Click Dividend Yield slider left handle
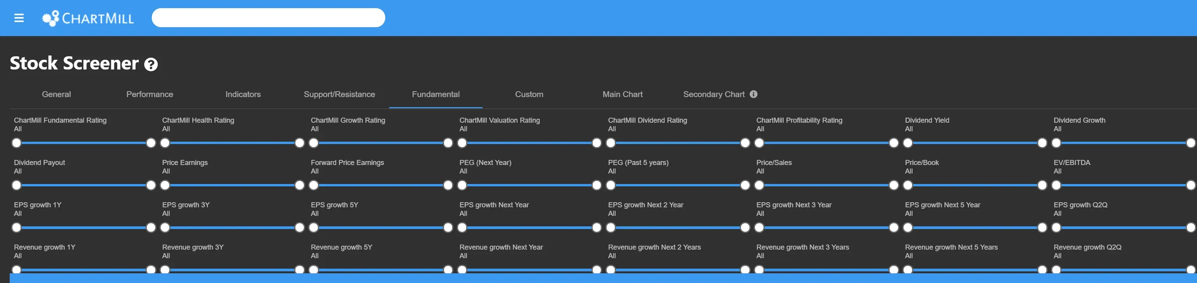 click(907, 143)
